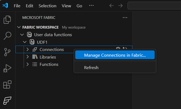The height and width of the screenshot is (109, 181).
Task: Open the File menu
Action: (x=17, y=6)
